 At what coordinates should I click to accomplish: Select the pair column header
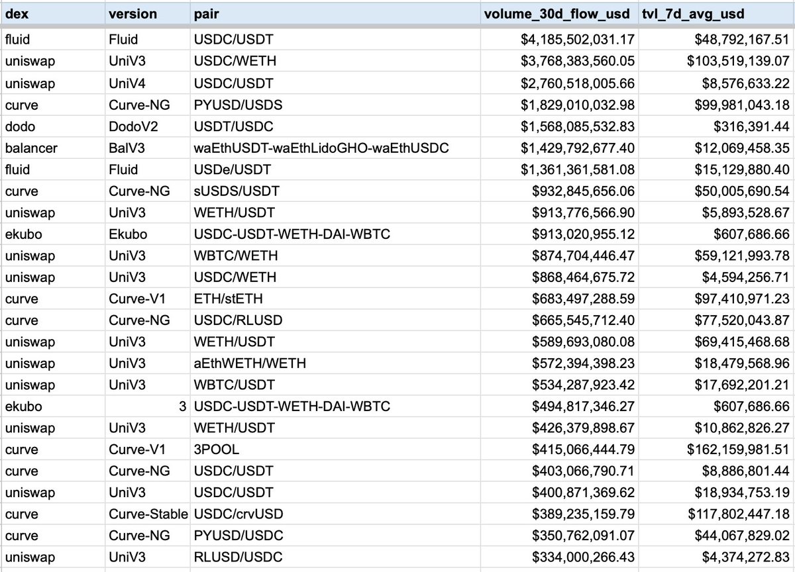click(x=336, y=13)
